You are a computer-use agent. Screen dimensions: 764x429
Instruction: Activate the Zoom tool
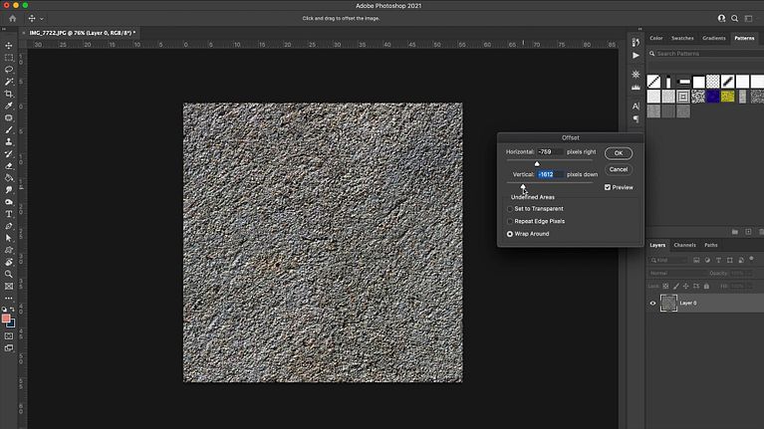pyautogui.click(x=9, y=274)
